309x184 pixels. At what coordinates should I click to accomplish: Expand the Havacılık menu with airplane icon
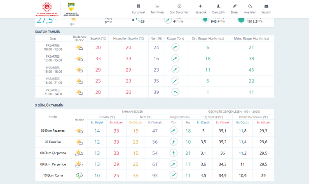click(x=200, y=9)
